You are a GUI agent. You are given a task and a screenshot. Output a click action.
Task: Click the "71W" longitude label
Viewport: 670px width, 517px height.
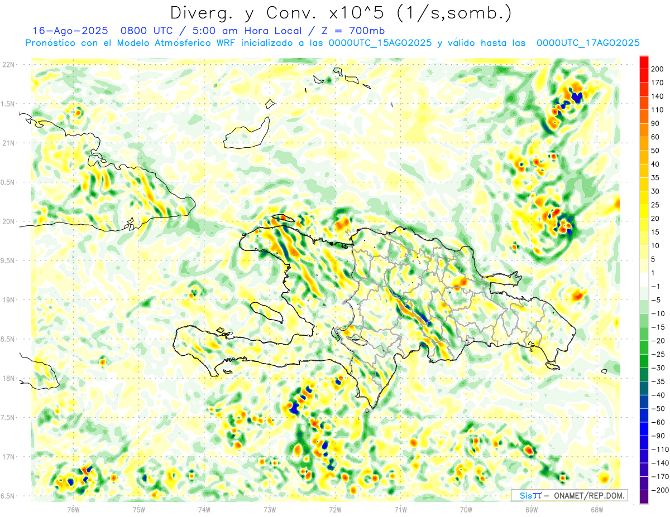point(400,509)
